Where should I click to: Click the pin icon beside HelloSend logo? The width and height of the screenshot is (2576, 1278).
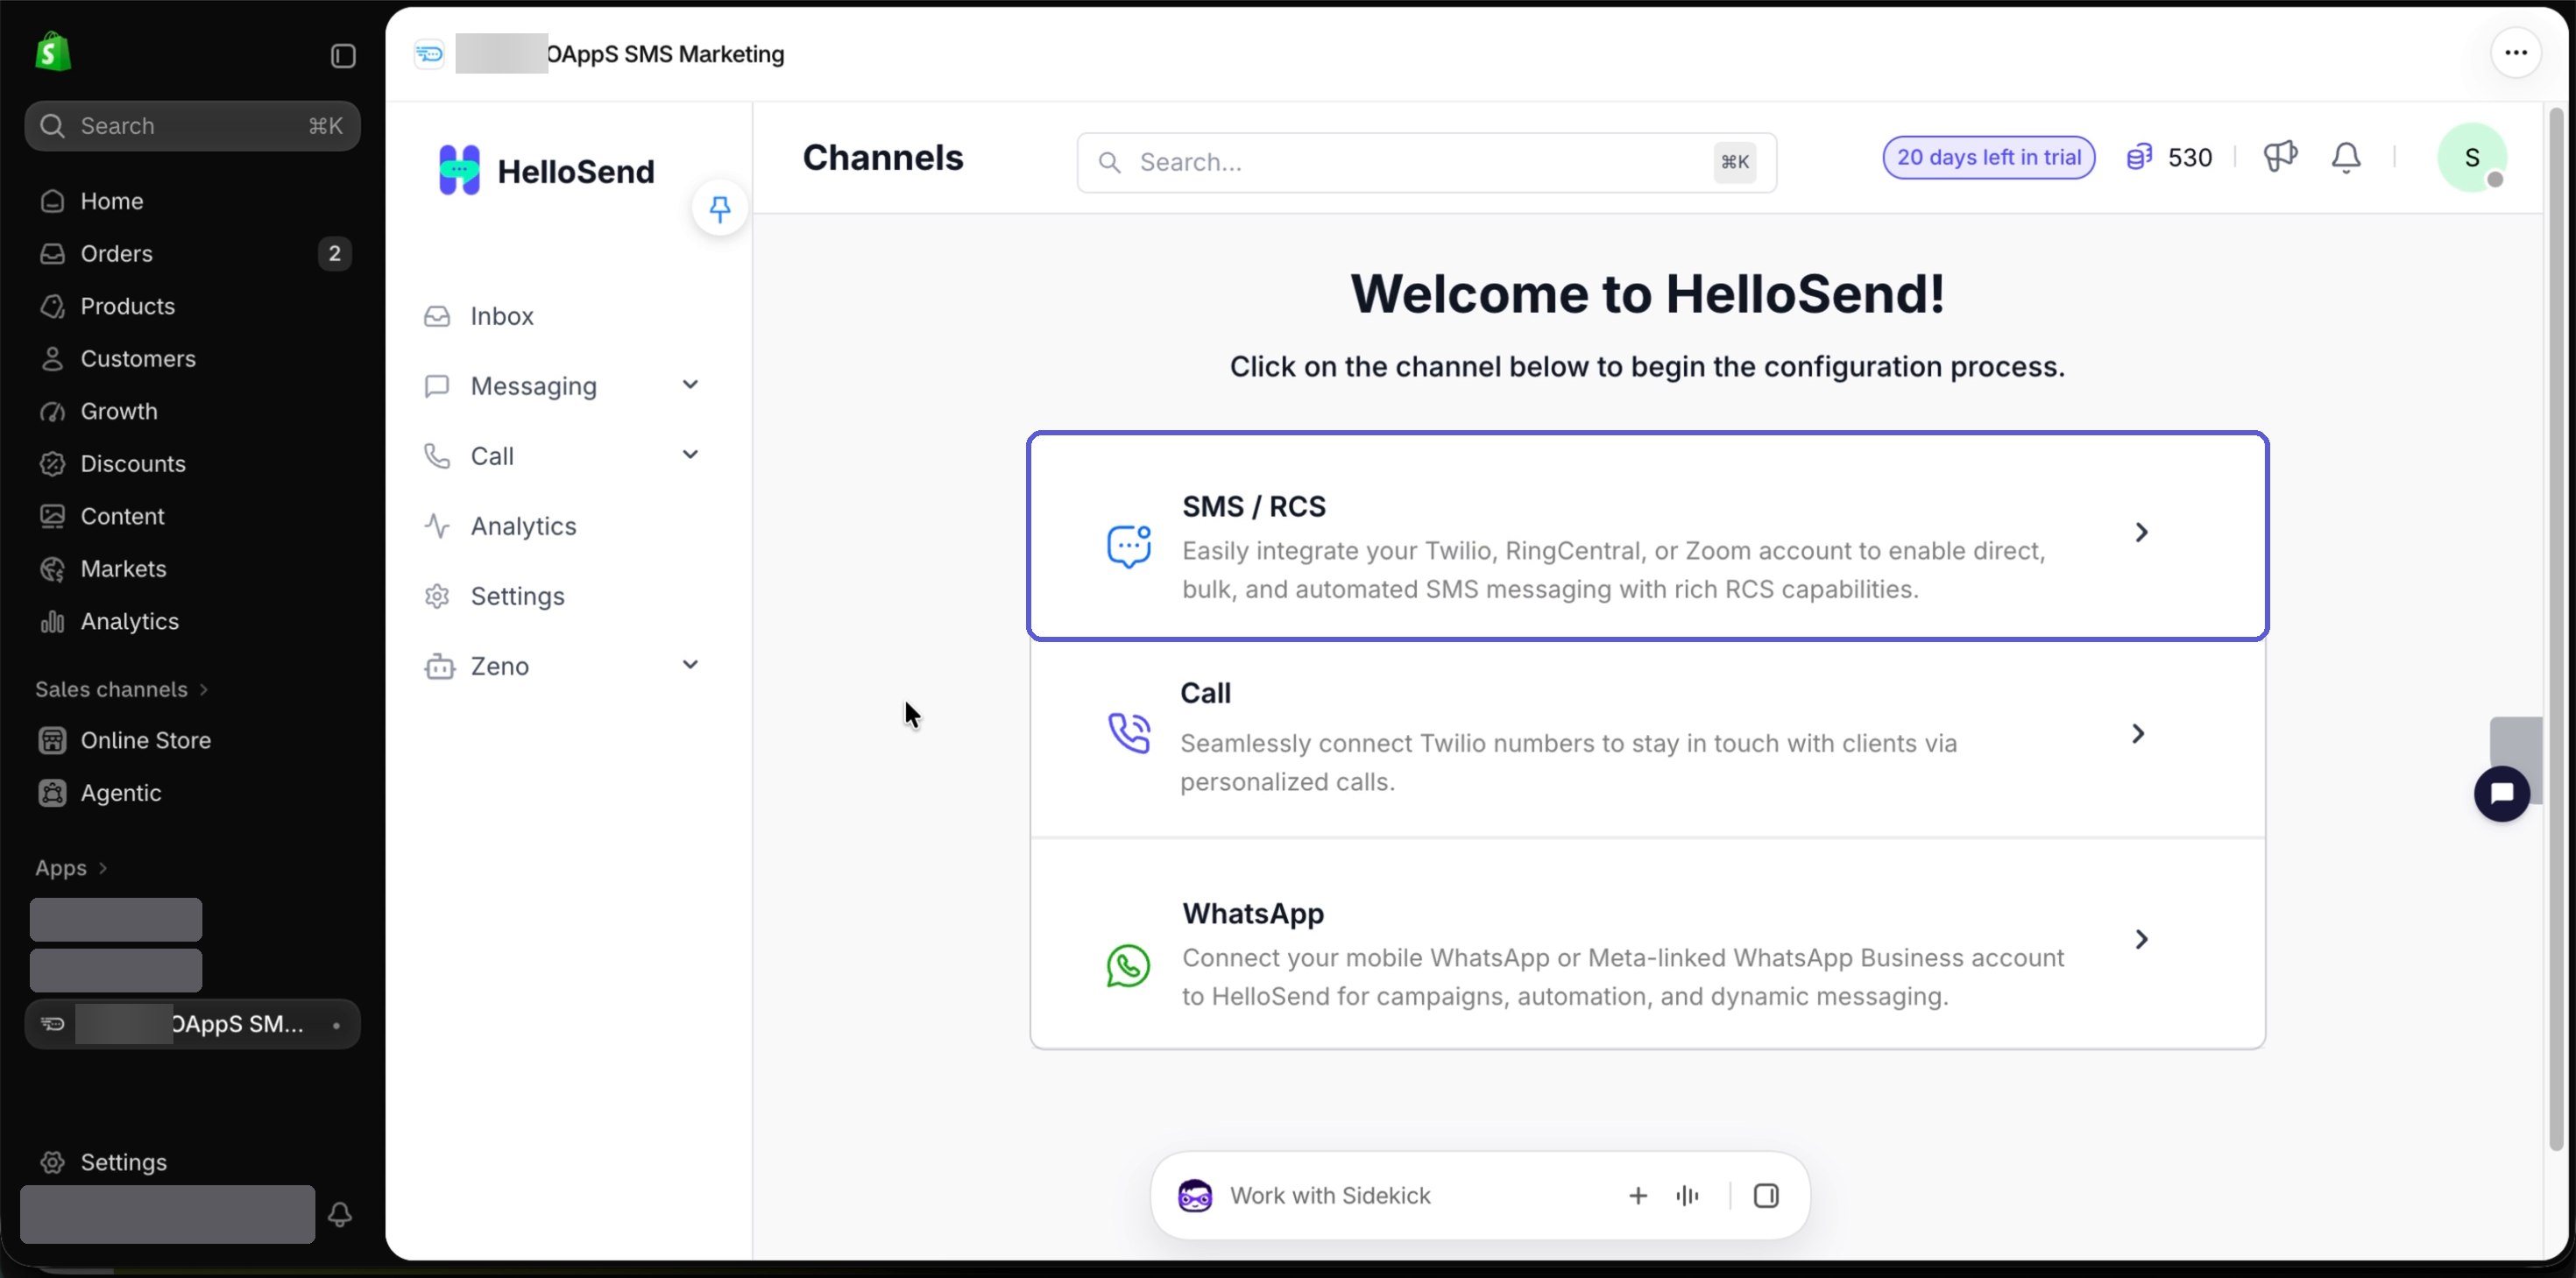[x=720, y=209]
